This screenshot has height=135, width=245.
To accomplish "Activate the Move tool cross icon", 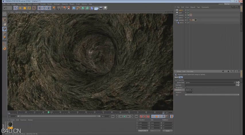I will click(20, 8).
